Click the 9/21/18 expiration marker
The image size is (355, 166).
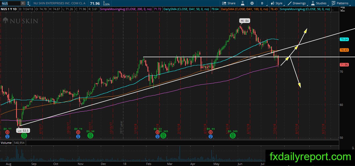[x=323, y=129]
